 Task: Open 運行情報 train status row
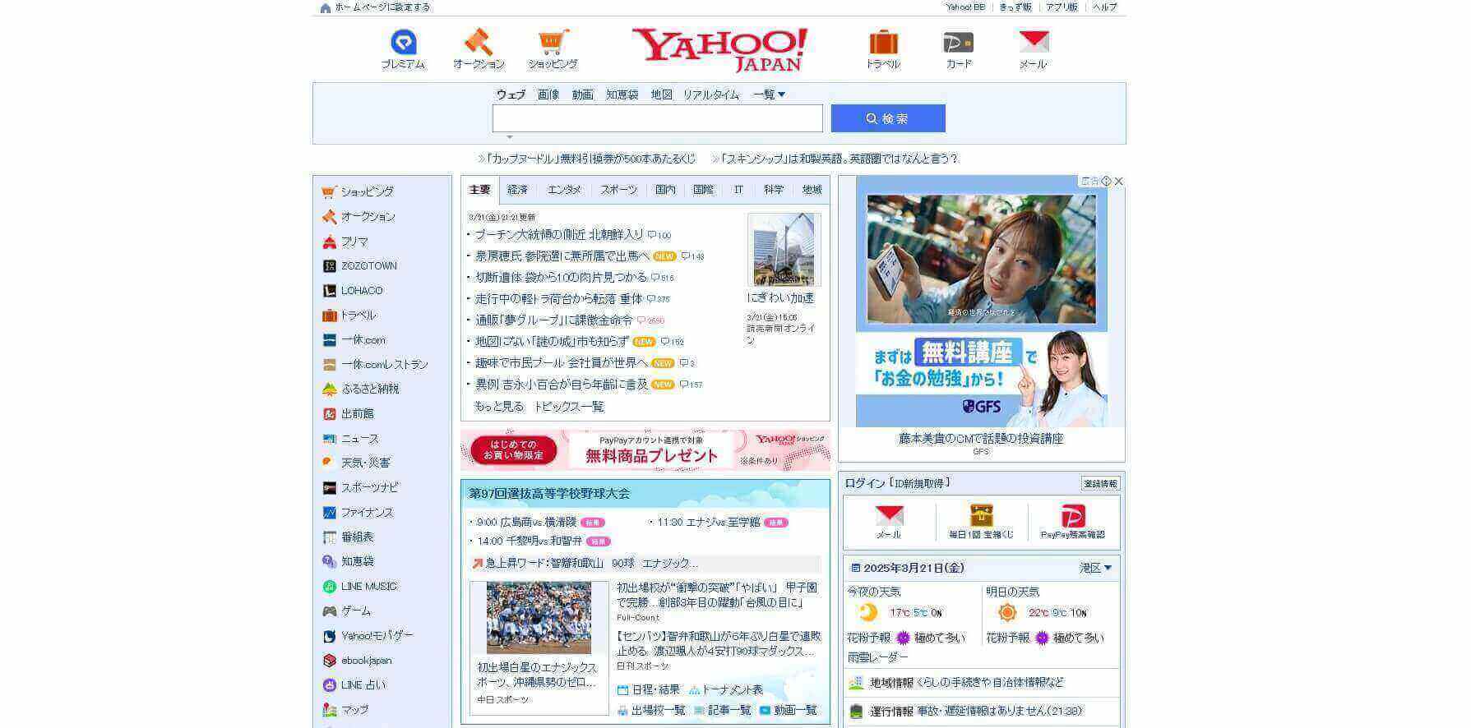coord(982,711)
